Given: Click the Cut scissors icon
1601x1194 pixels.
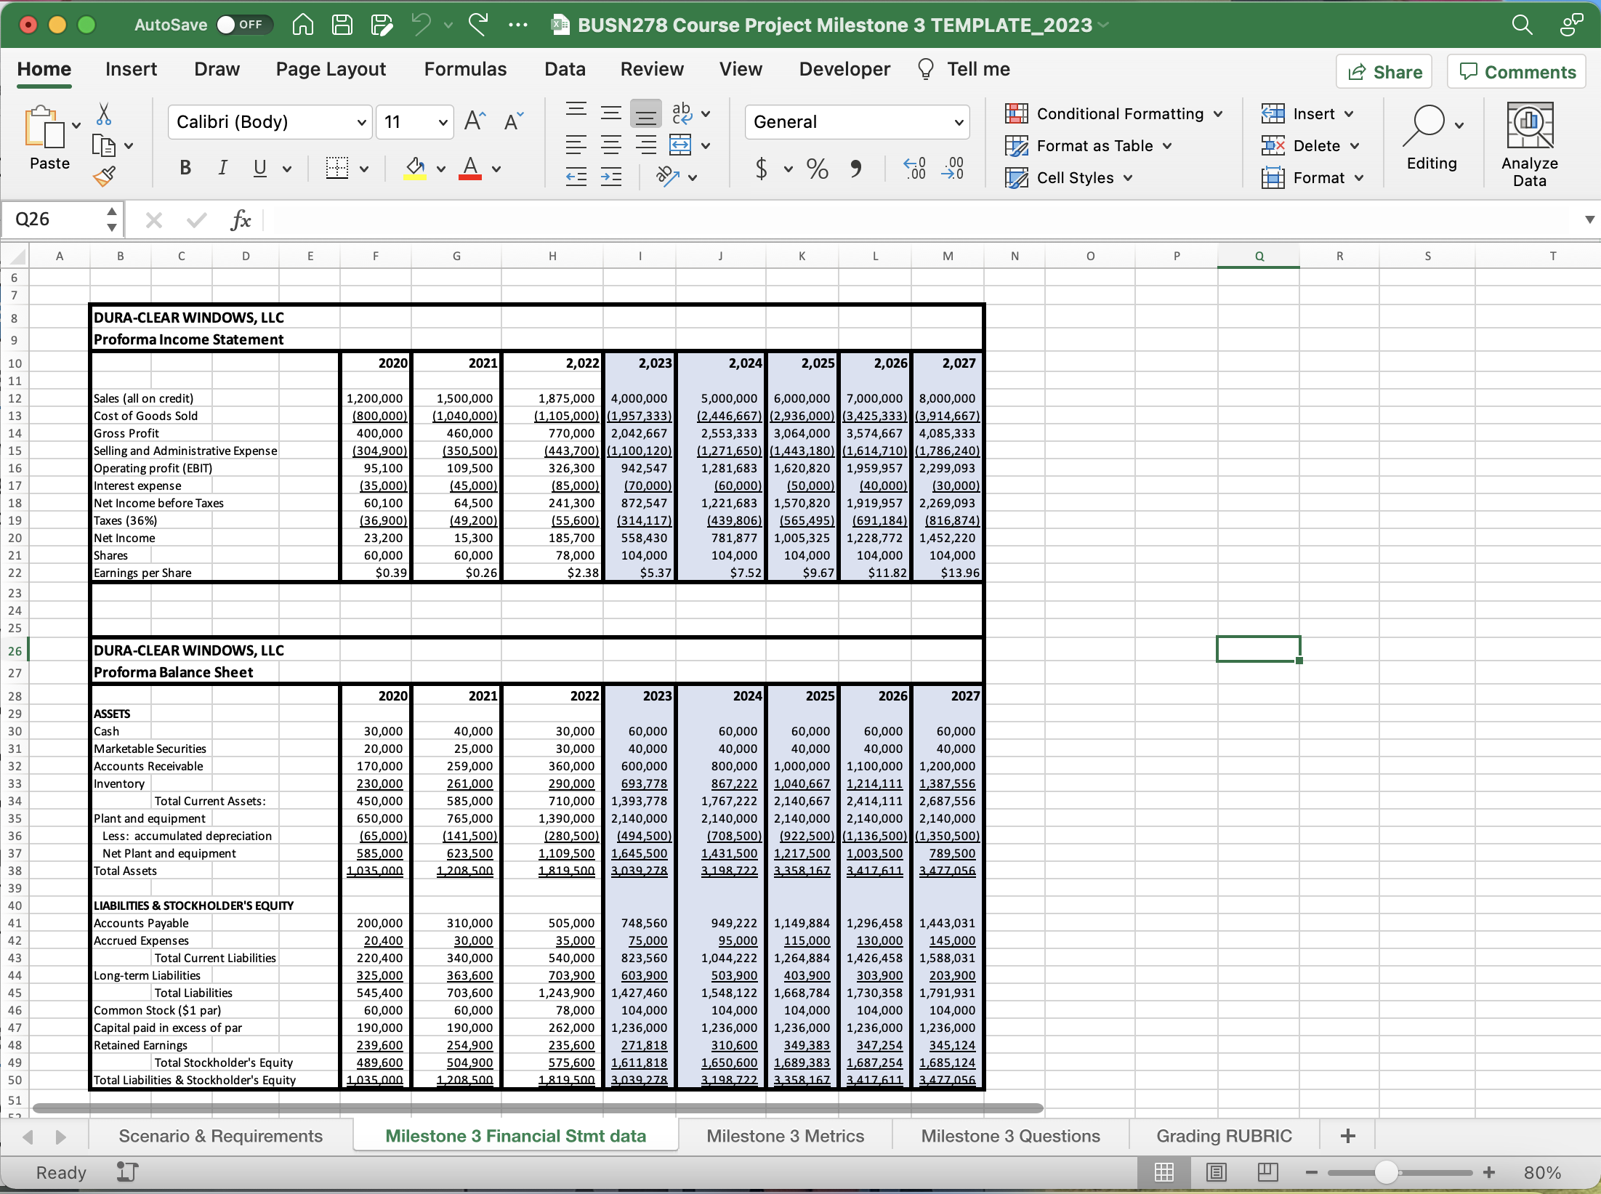Looking at the screenshot, I should [104, 113].
